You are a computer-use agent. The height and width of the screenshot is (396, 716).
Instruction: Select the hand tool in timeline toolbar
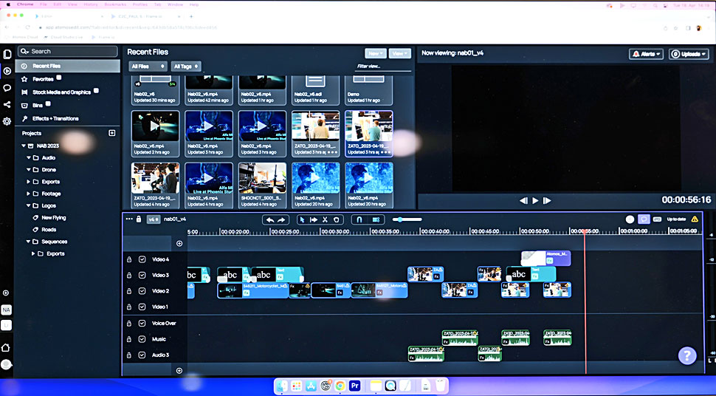pos(337,220)
